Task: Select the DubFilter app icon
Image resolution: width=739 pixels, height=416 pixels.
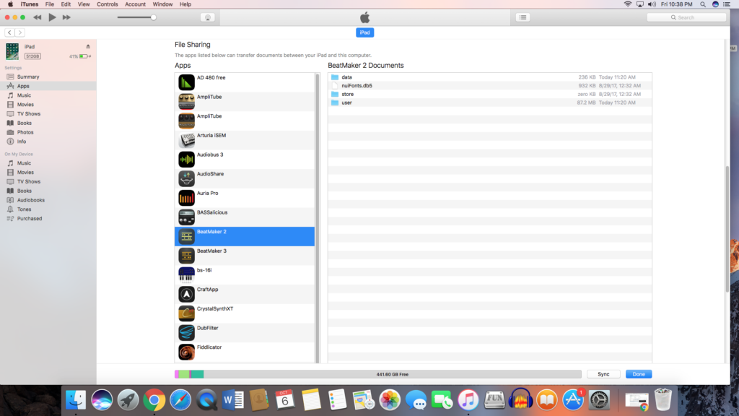Action: (x=186, y=333)
